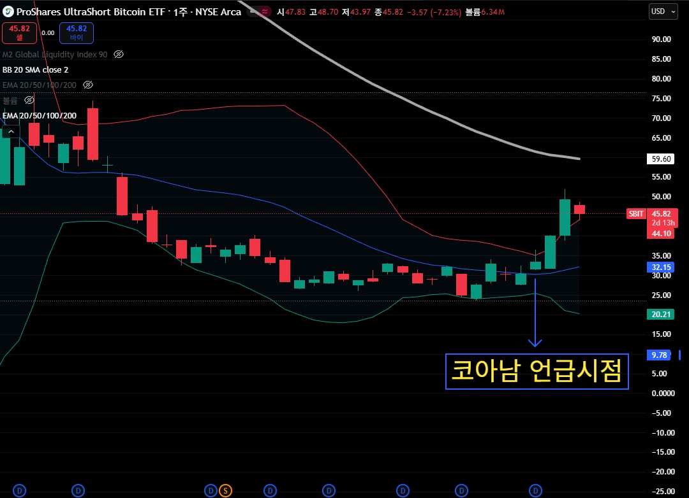The width and height of the screenshot is (689, 498).
Task: Click the rightmost dividend D marker
Action: 535,490
